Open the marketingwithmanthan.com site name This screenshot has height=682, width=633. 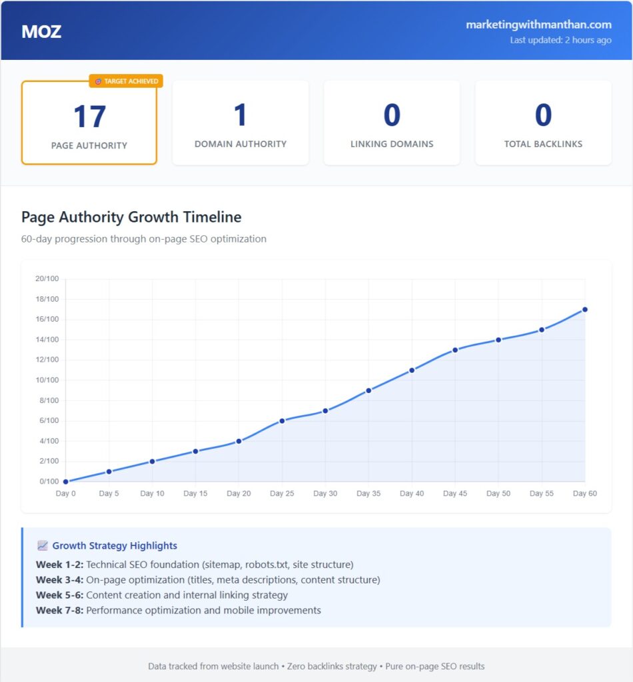click(x=538, y=25)
